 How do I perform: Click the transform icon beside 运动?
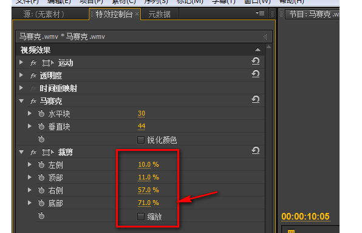coord(48,63)
